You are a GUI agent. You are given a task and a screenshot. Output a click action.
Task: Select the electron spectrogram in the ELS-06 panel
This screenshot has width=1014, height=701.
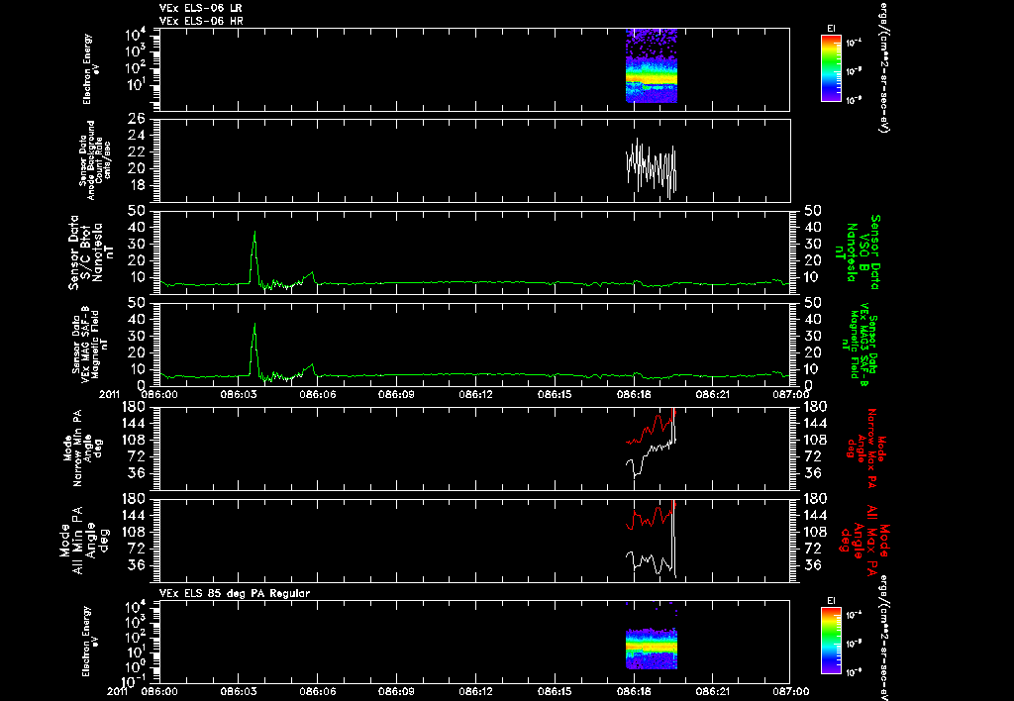(652, 66)
